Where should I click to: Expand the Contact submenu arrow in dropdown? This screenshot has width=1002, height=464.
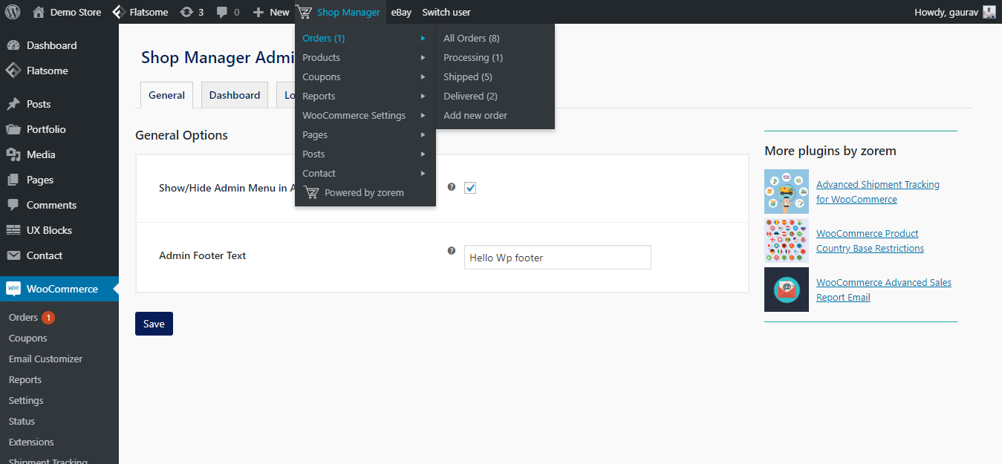tap(423, 173)
